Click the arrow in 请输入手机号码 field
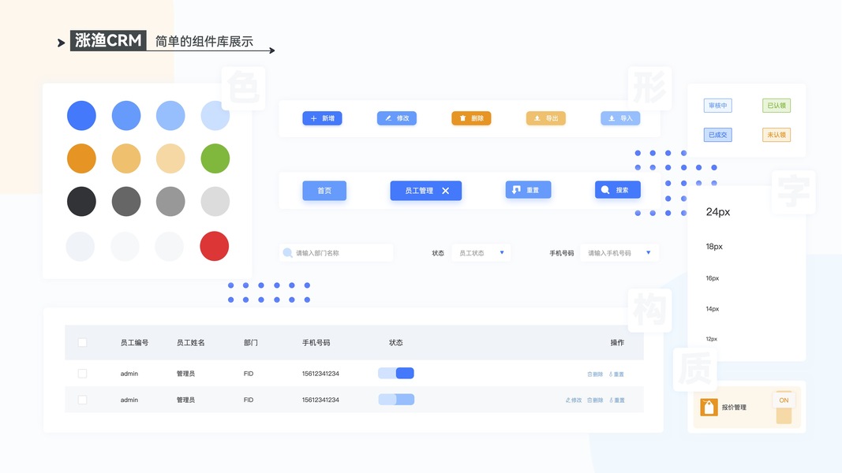This screenshot has height=473, width=842. (648, 252)
